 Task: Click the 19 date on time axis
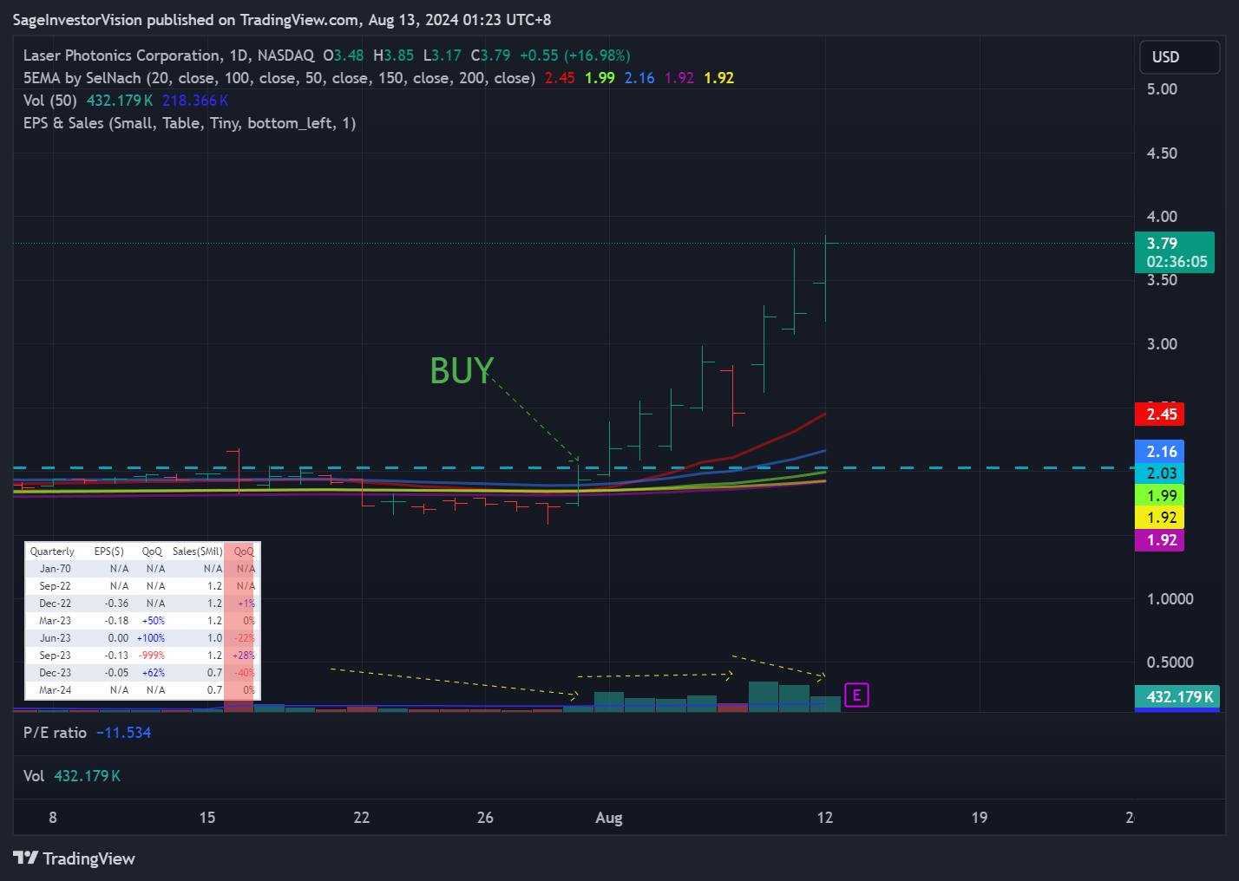tap(980, 818)
